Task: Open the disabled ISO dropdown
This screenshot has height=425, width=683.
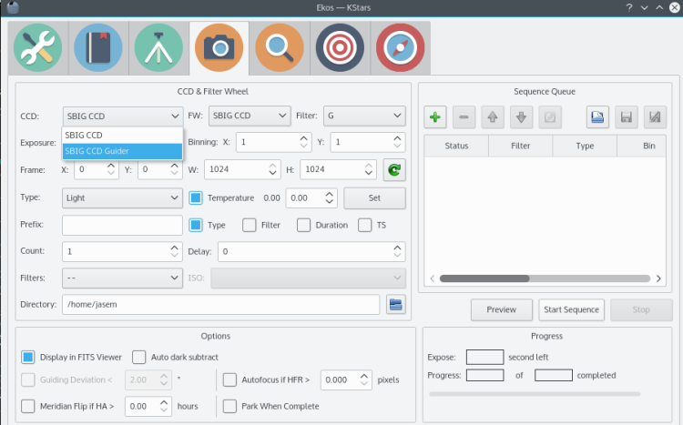Action: click(309, 278)
